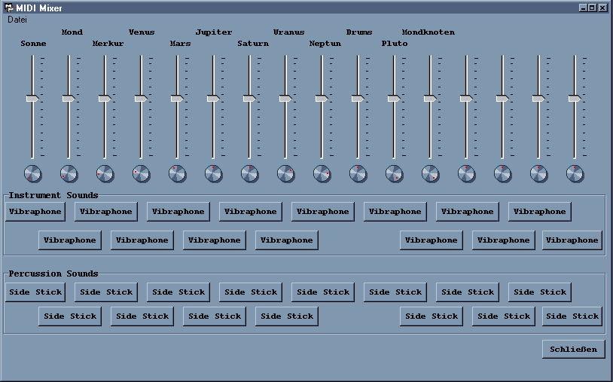Click the pan knob below the Mars slider
The image size is (613, 382).
(x=177, y=173)
